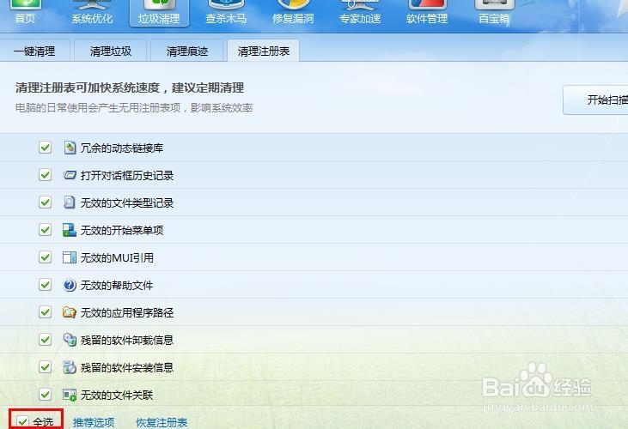Uncheck 无效的应用程序路径 checkbox
This screenshot has height=429, width=628.
click(x=46, y=311)
